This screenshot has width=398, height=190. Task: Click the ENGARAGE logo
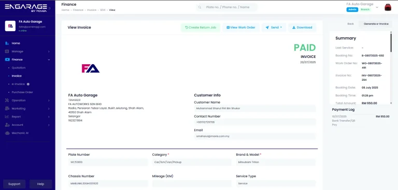point(26,7)
